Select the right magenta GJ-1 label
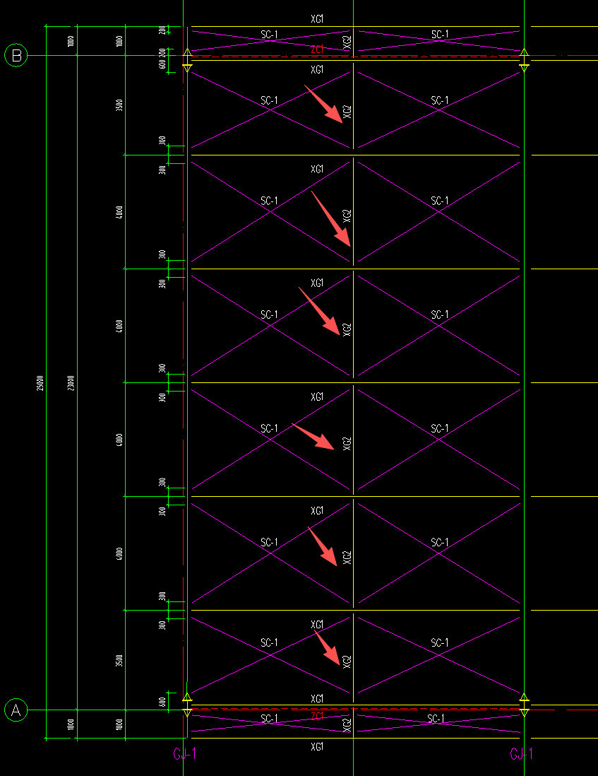This screenshot has height=776, width=598. [521, 754]
